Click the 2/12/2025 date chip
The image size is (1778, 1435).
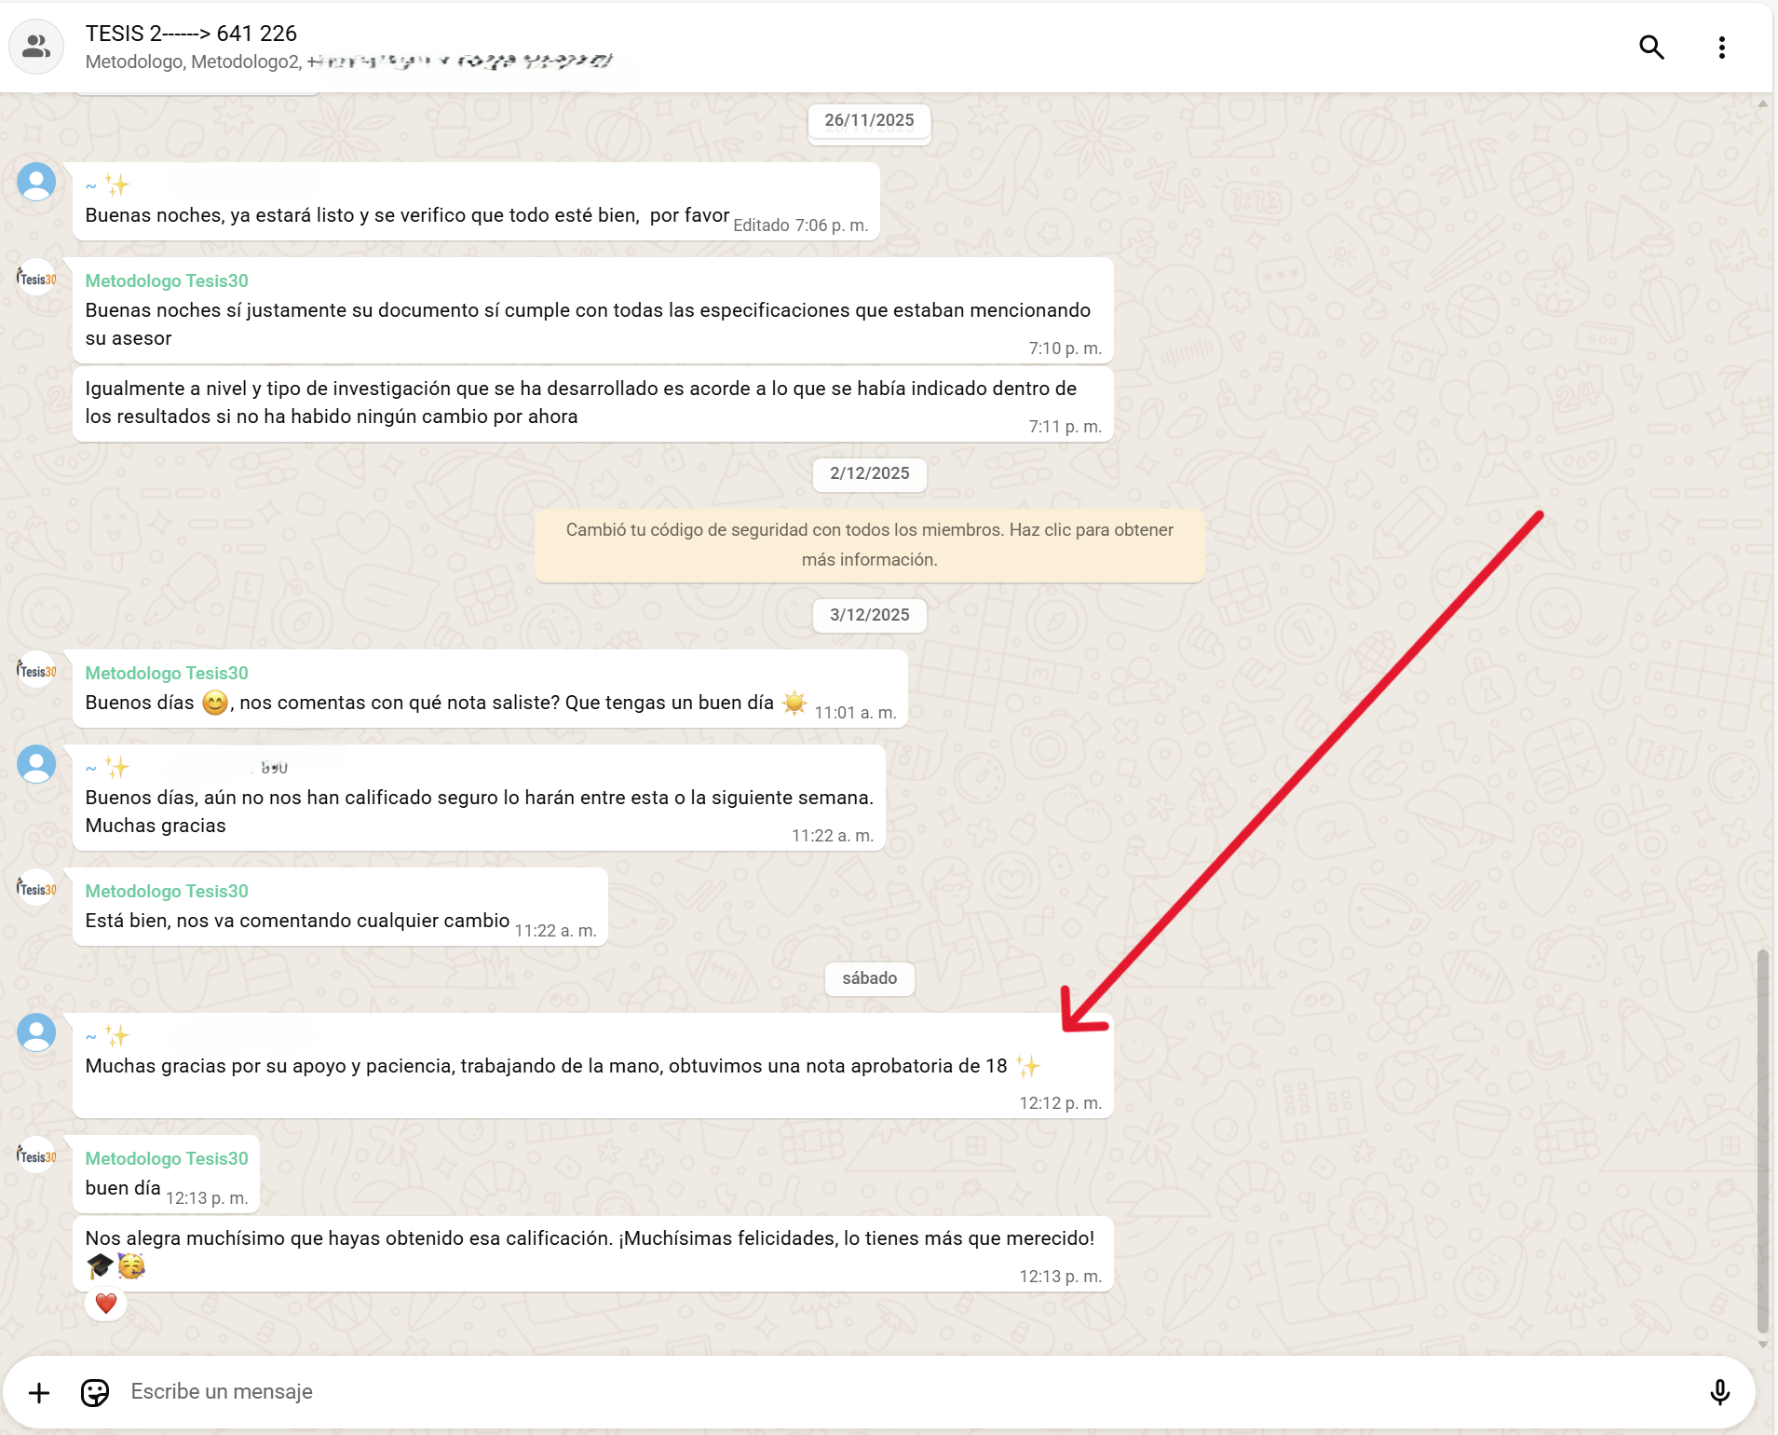869,473
